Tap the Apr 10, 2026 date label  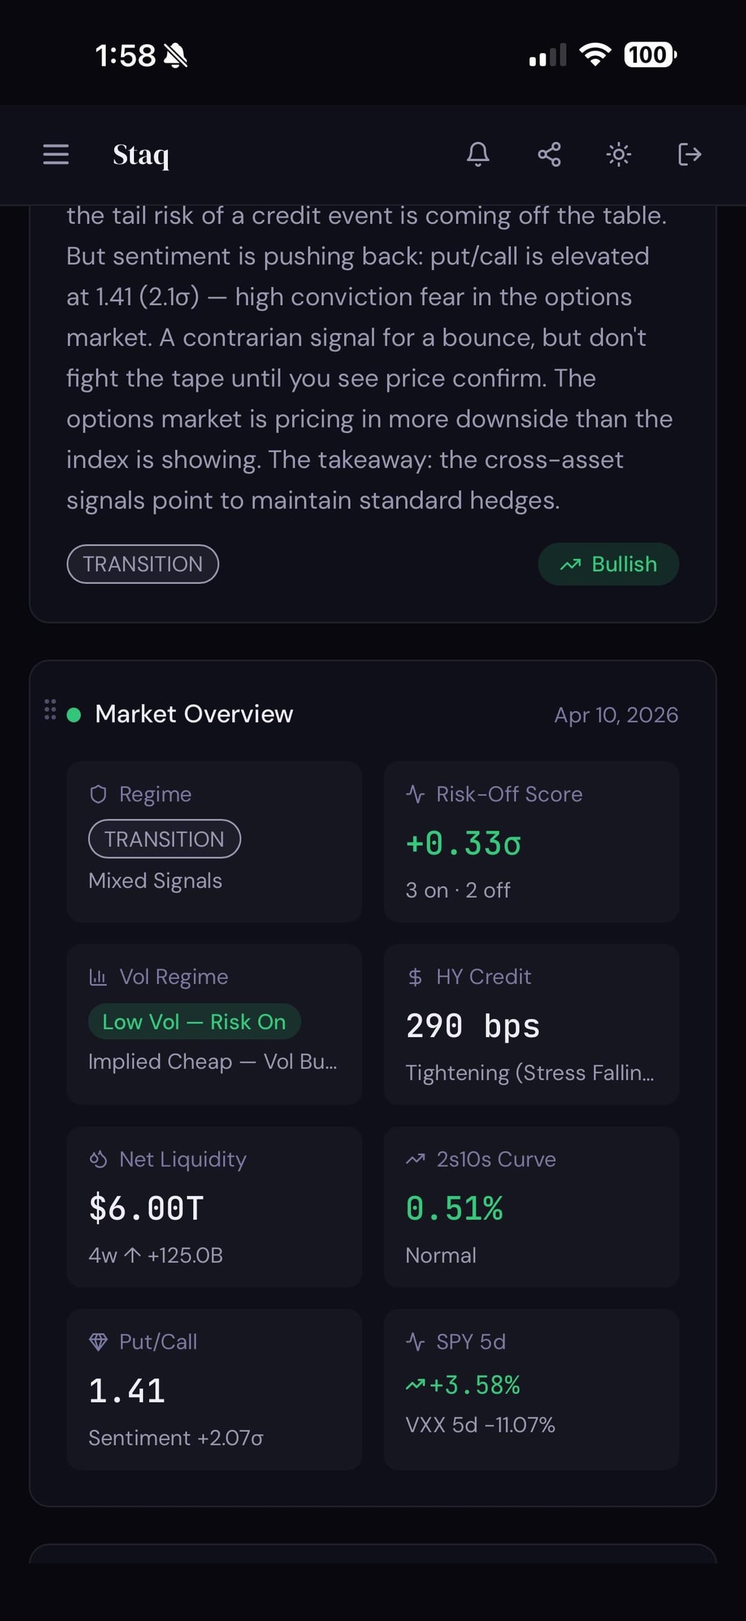615,714
